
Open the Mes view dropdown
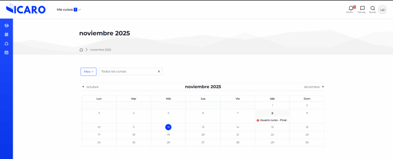[88, 71]
